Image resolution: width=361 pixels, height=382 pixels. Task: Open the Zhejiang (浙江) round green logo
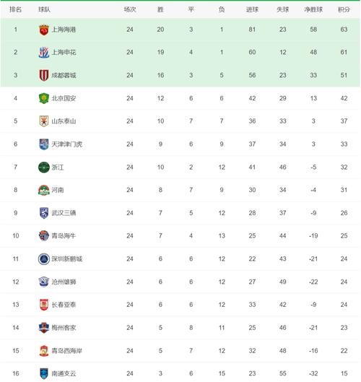(x=44, y=168)
